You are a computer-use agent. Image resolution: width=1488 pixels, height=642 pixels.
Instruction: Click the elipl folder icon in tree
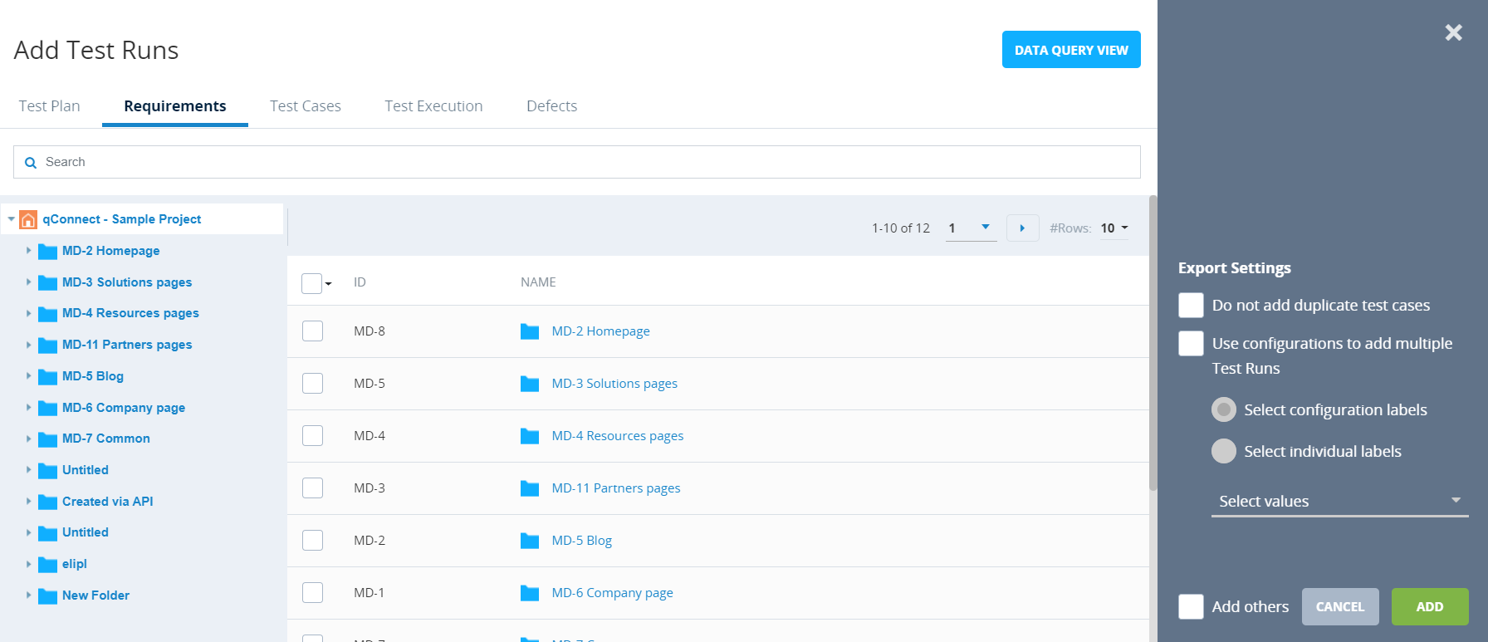click(x=48, y=565)
